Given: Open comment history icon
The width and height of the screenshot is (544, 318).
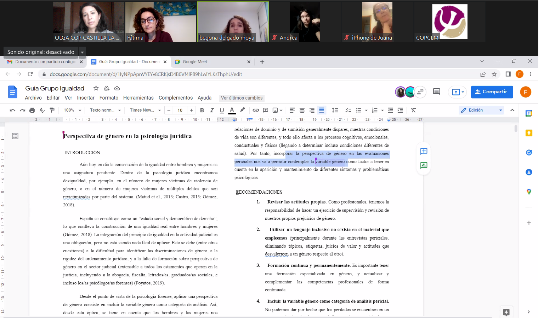Looking at the screenshot, I should coord(436,92).
